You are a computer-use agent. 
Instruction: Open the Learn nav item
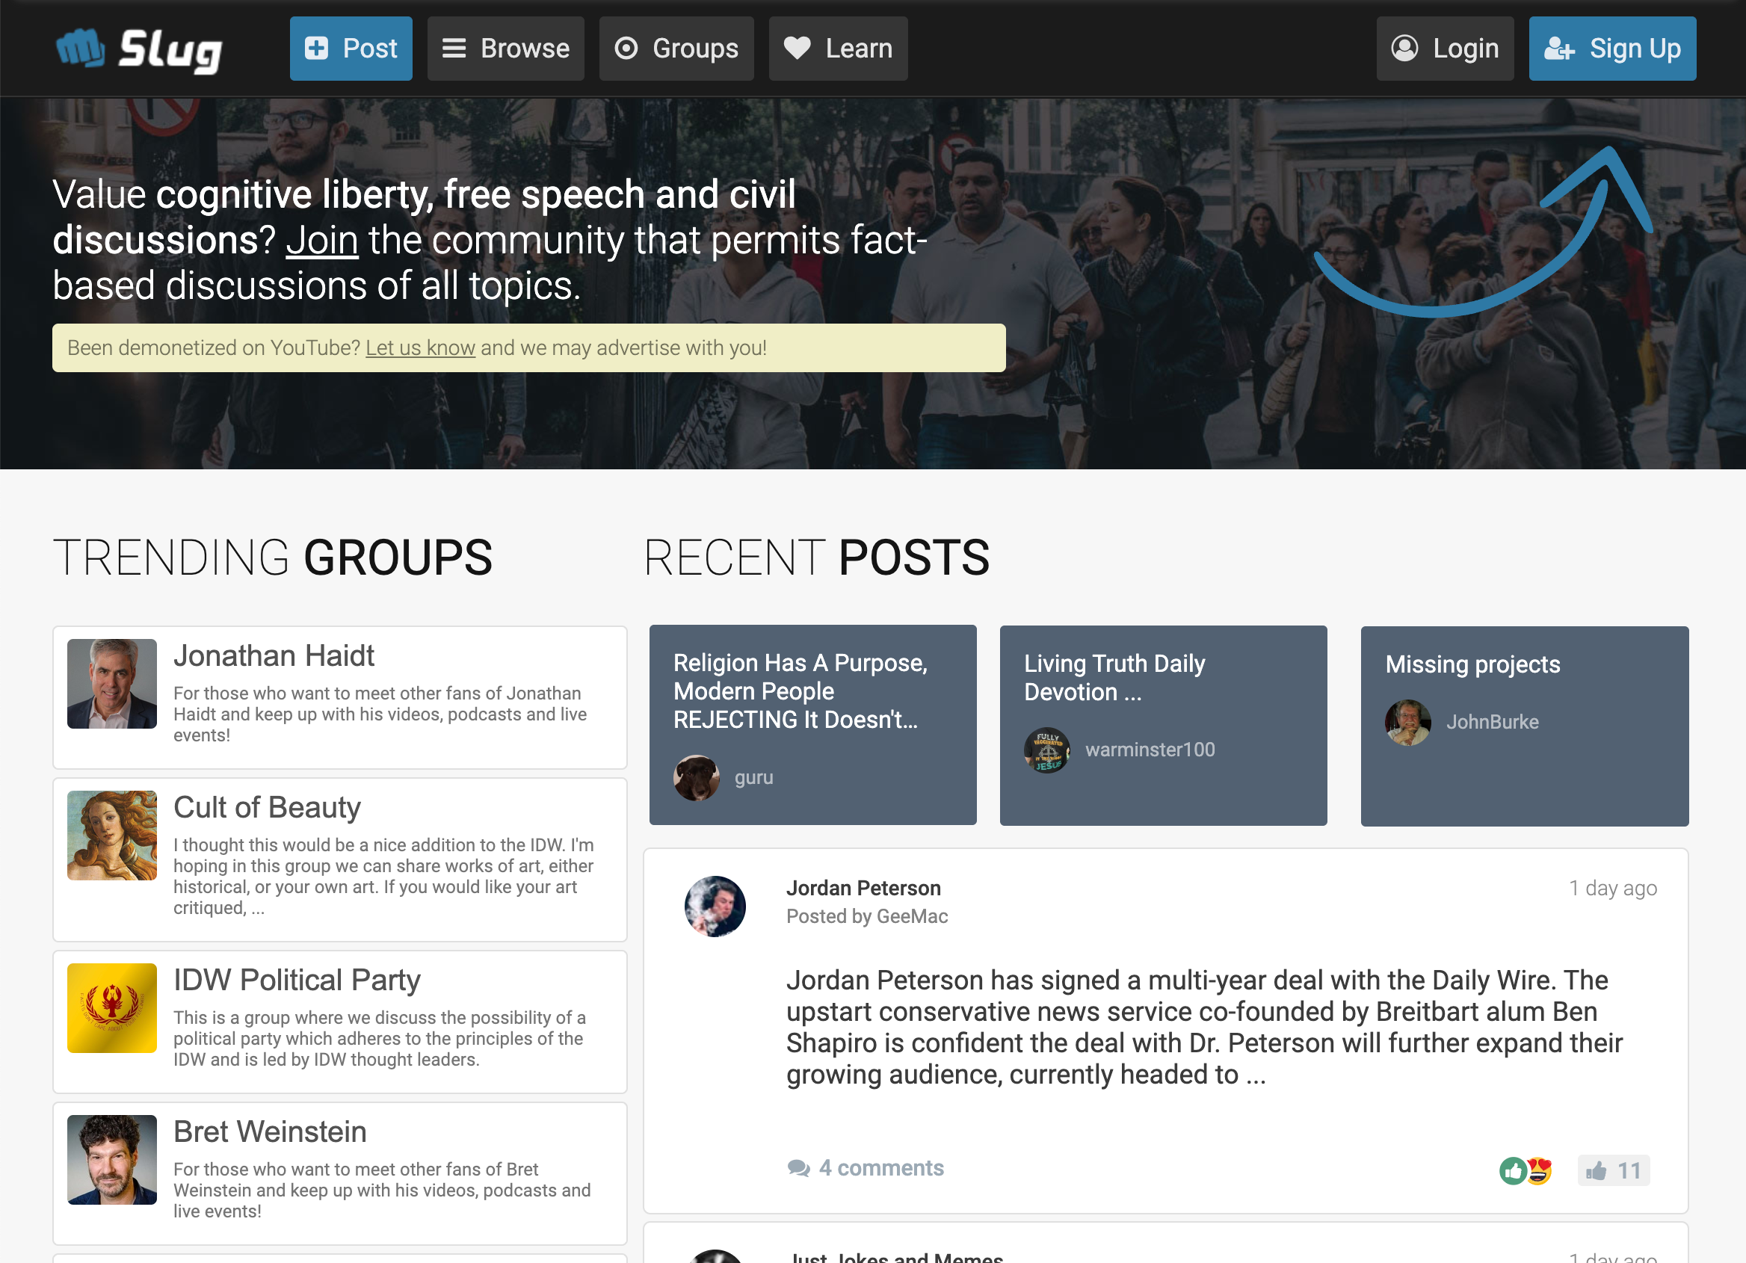[839, 49]
